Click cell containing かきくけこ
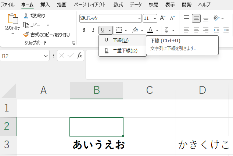This screenshot has height=156, width=233. (202, 145)
